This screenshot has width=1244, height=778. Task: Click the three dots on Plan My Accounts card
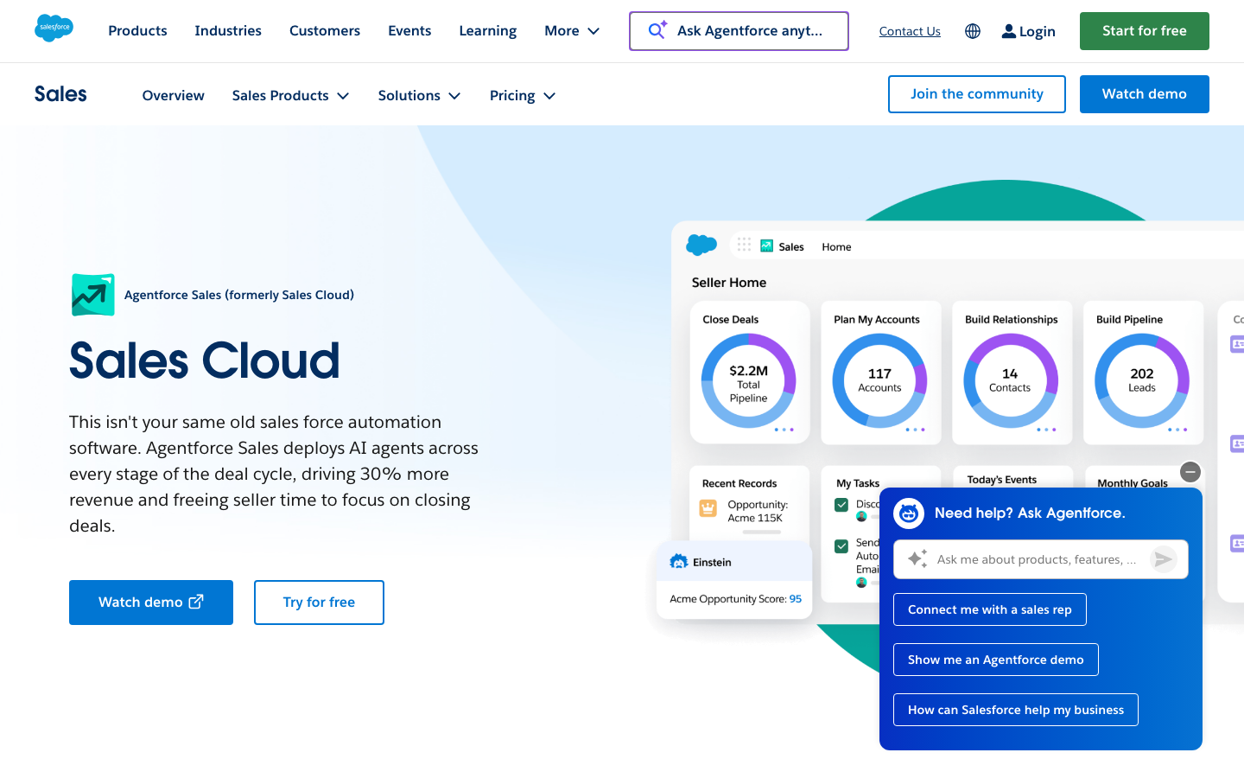[x=915, y=430]
